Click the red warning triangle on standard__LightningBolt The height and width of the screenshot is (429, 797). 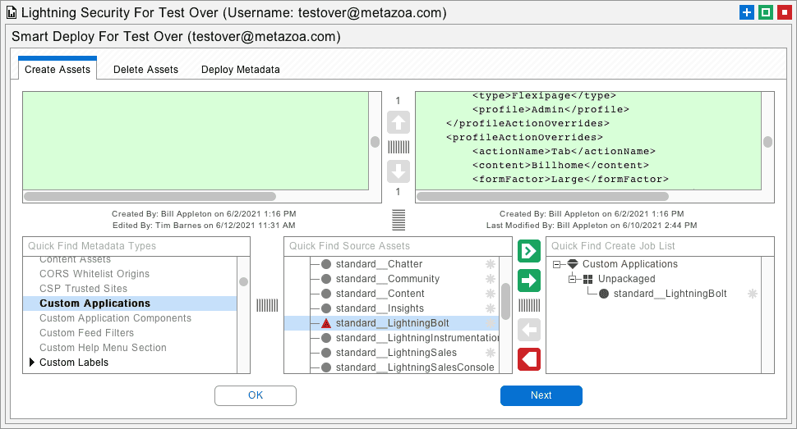326,323
